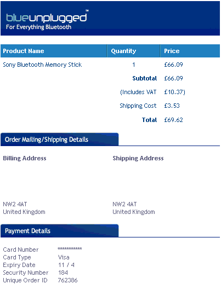This screenshot has height=290, width=221.
Task: Click the Unique Order ID 762386
Action: pos(67,280)
